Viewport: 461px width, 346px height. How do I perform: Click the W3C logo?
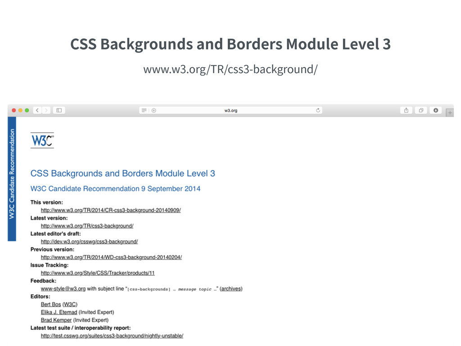tap(42, 141)
